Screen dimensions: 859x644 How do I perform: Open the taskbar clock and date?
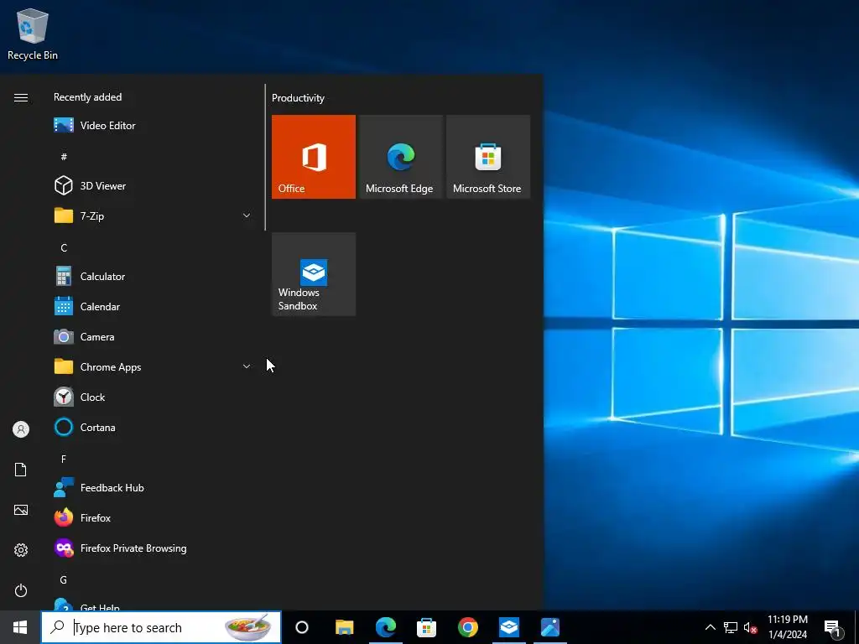[x=787, y=627]
